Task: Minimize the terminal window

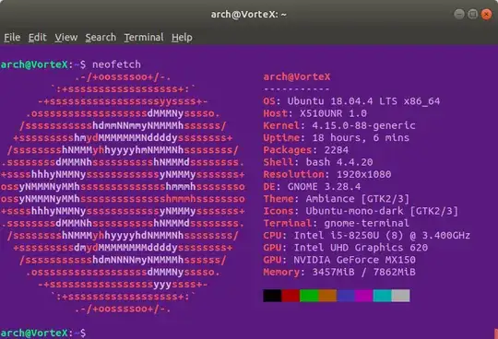Action: pos(459,14)
